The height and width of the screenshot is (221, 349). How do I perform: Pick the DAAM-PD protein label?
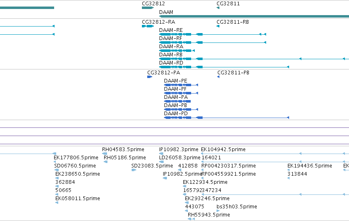coord(176,114)
